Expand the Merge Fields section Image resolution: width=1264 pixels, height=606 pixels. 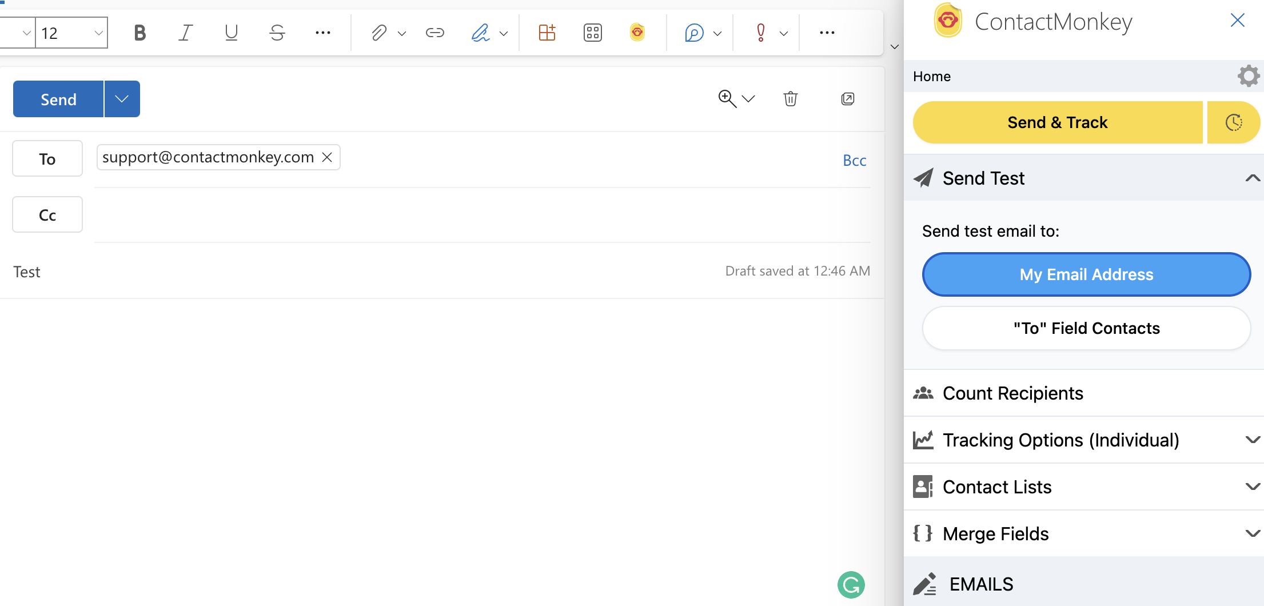[x=1084, y=534]
